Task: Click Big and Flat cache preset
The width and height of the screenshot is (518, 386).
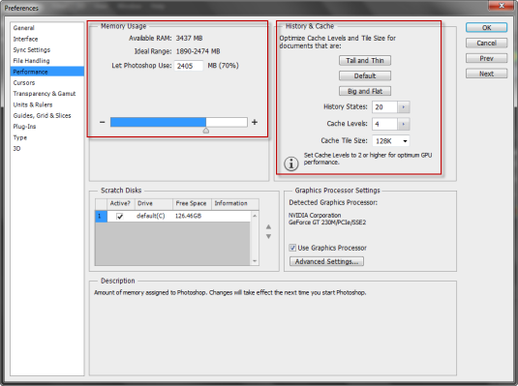Action: [365, 91]
